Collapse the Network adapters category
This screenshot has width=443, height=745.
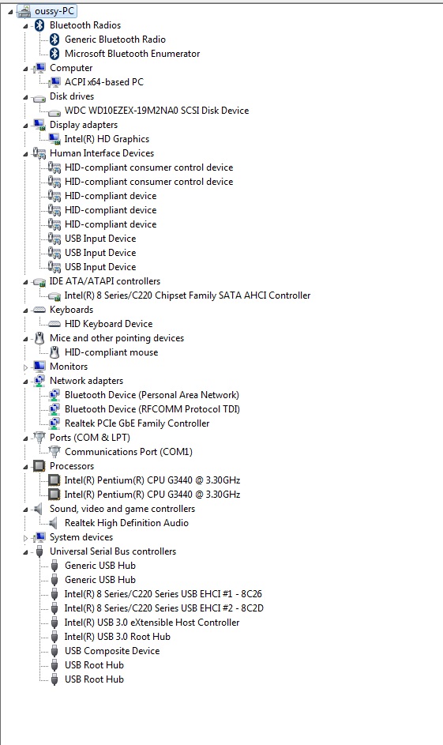tap(25, 382)
